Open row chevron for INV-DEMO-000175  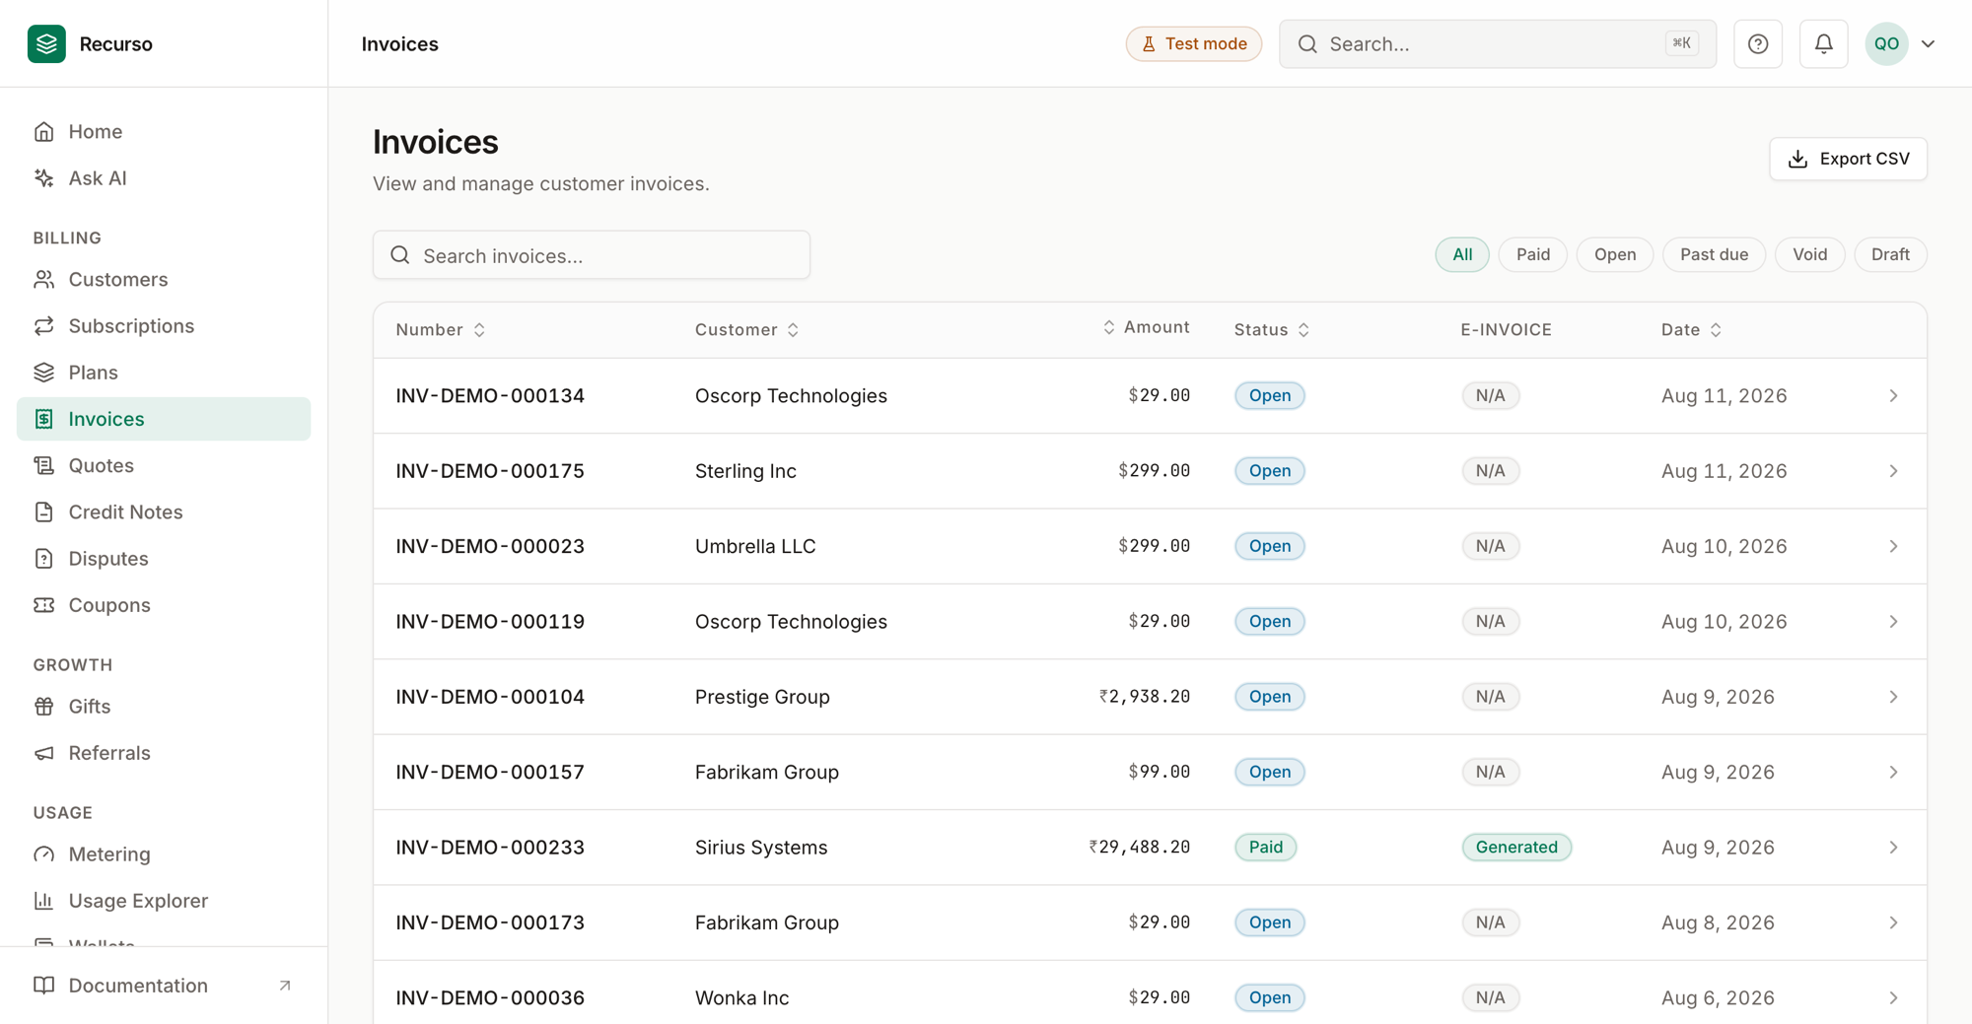pos(1893,471)
